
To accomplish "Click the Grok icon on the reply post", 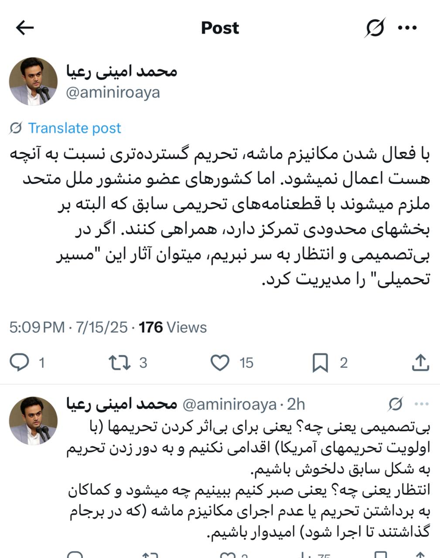I will [x=395, y=405].
